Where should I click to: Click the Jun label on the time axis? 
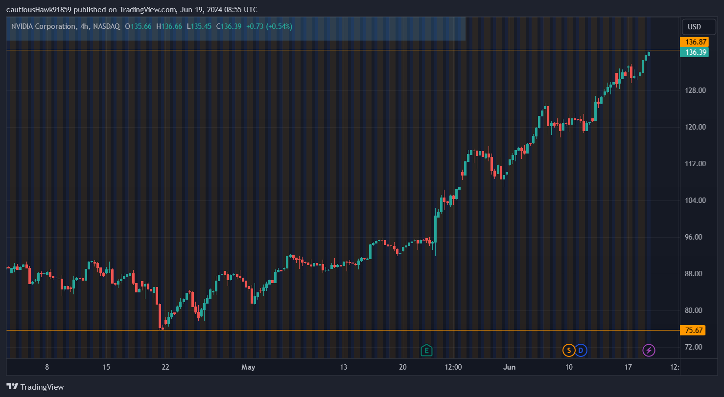click(x=509, y=367)
